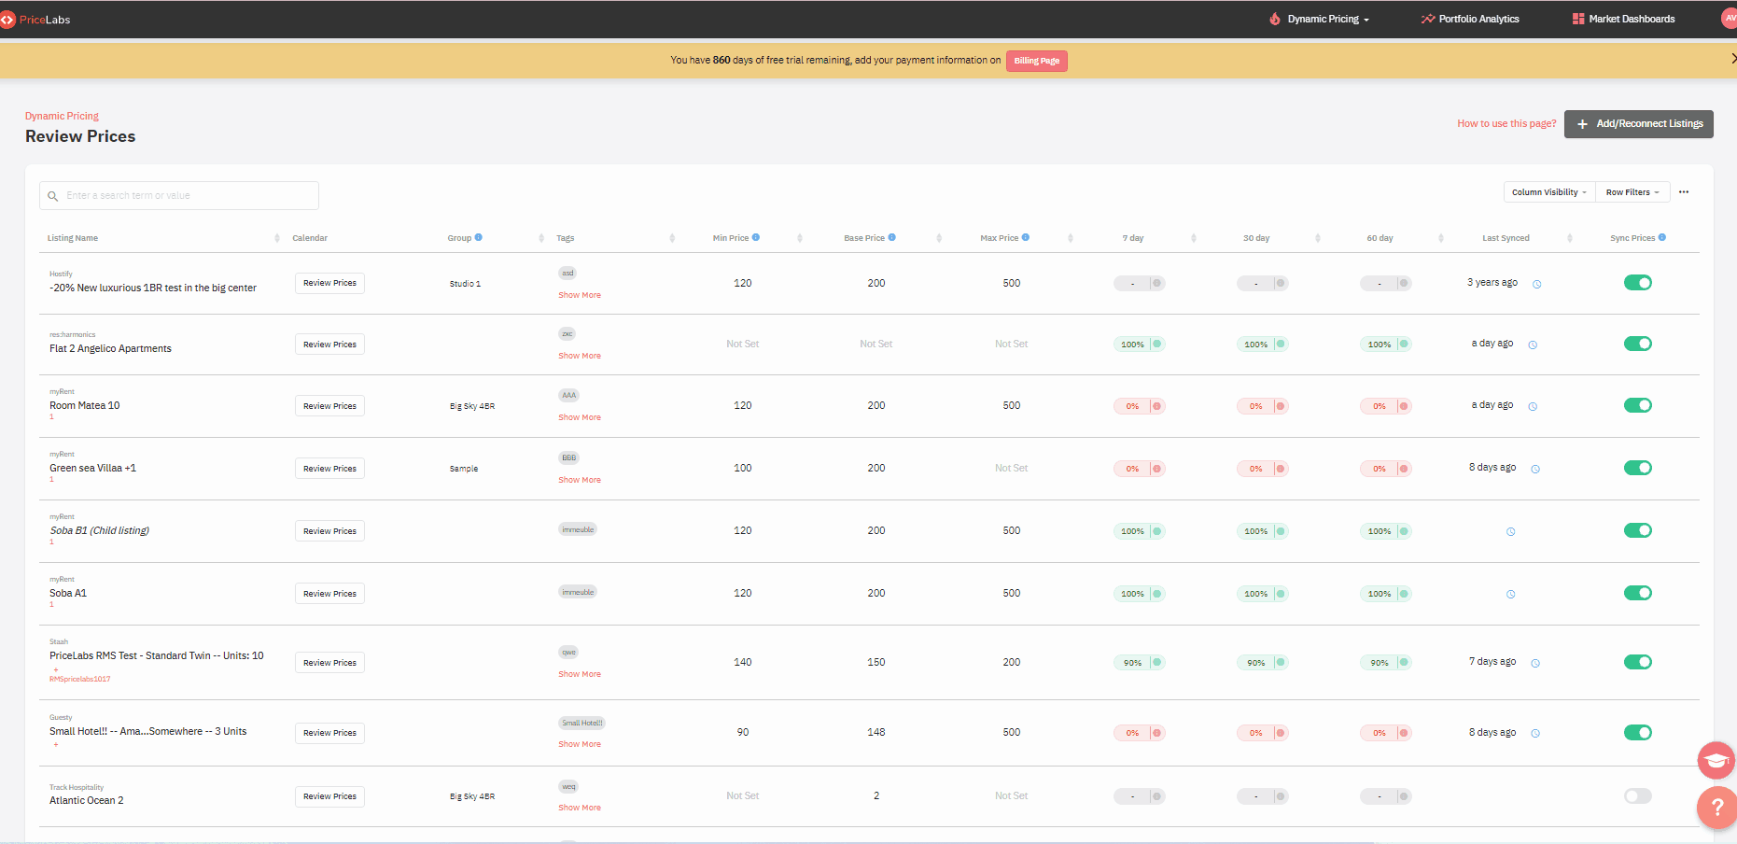Open How to use this page link

1506,123
